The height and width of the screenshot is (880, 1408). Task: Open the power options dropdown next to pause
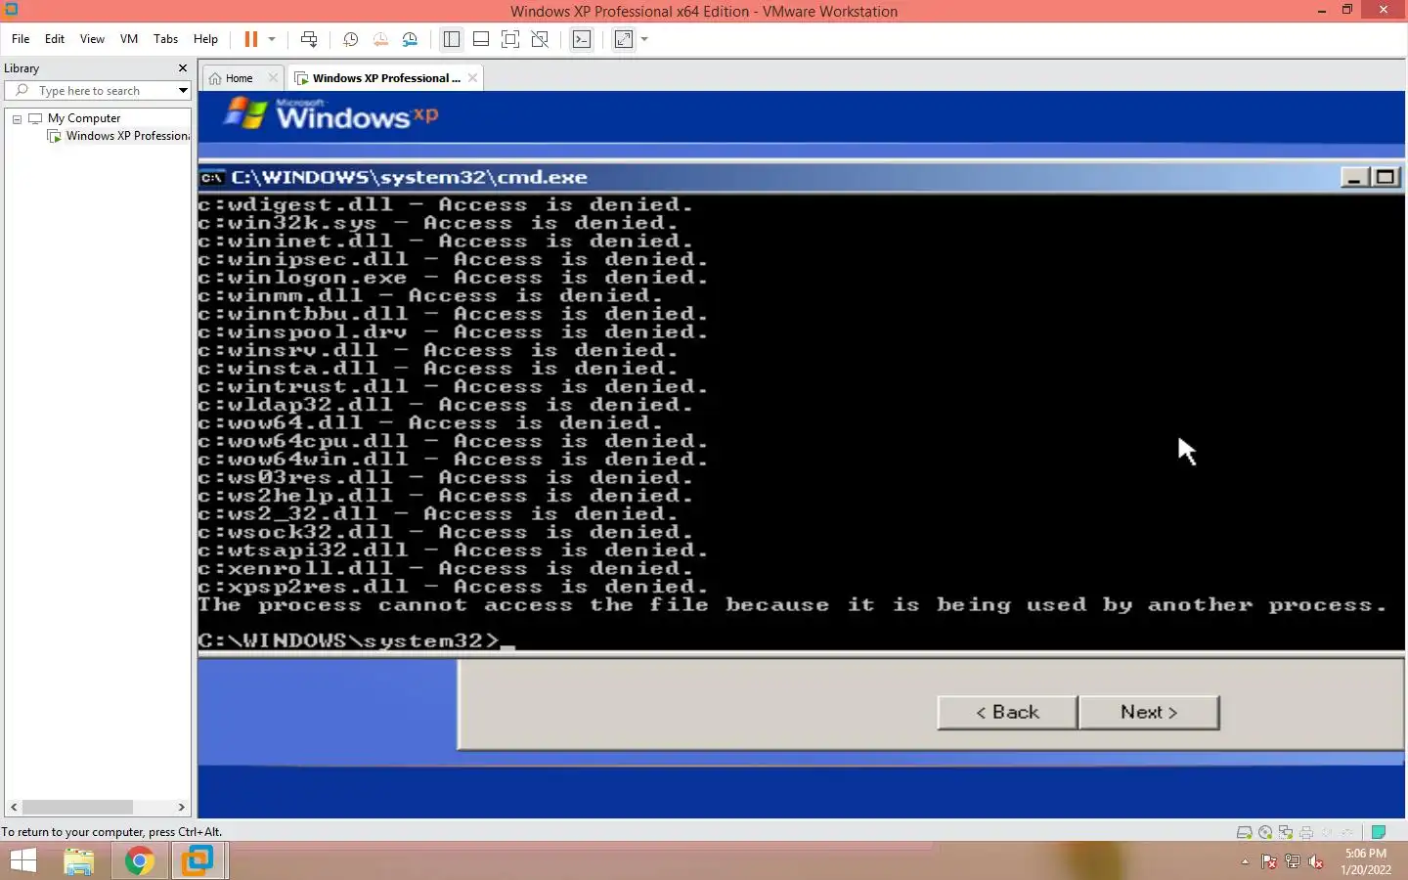272,39
